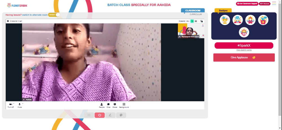Click the trophy celebration badge
282x130 pixels.
pos(225,20)
